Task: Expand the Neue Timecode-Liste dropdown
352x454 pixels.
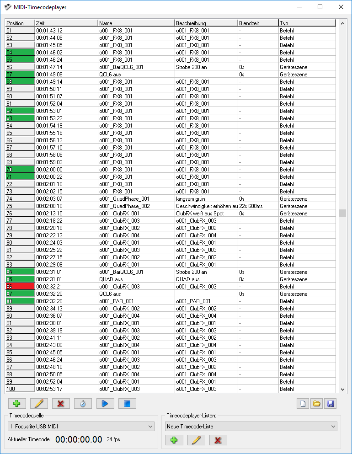Action: click(x=251, y=427)
